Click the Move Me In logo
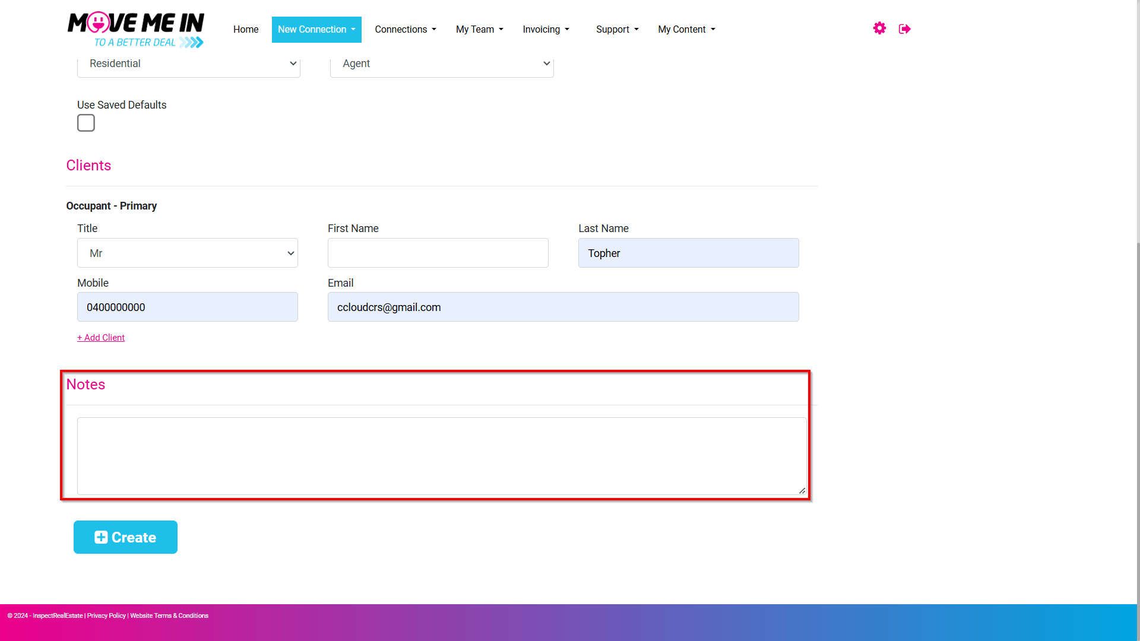 coord(136,30)
